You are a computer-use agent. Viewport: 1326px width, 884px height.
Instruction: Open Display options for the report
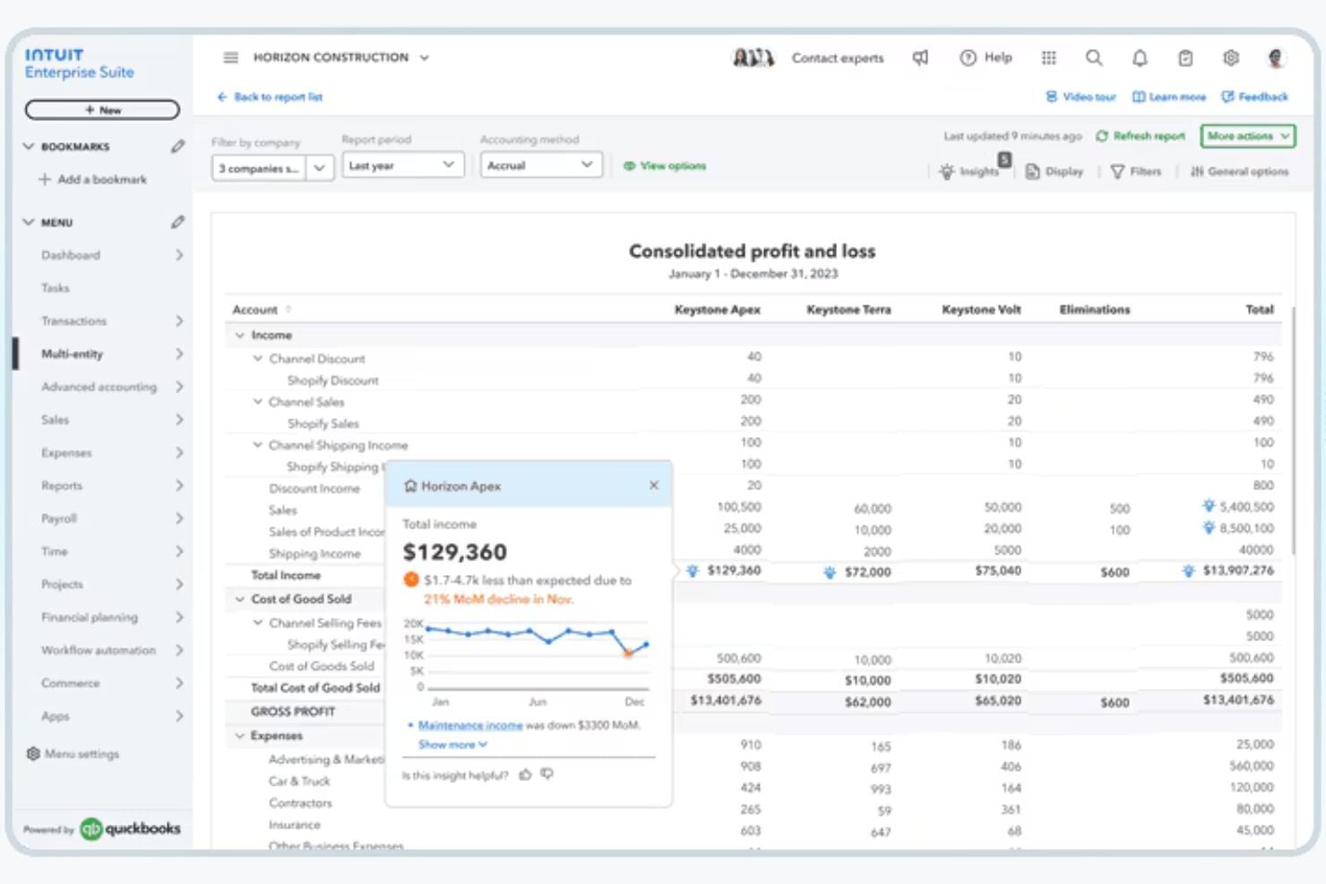pyautogui.click(x=1054, y=171)
